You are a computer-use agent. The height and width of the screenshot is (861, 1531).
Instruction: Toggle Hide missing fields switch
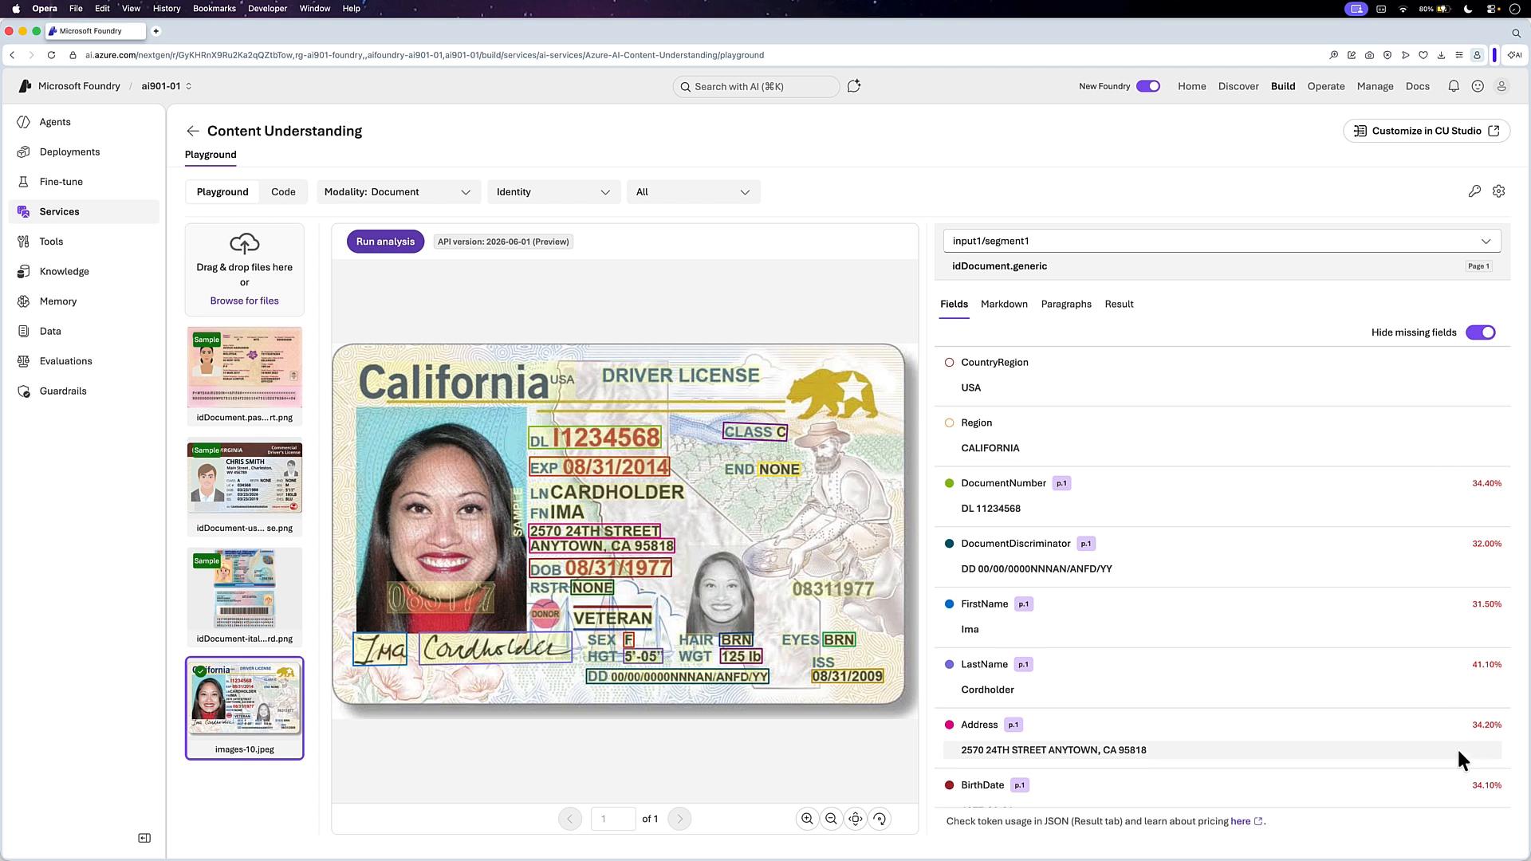(1481, 332)
